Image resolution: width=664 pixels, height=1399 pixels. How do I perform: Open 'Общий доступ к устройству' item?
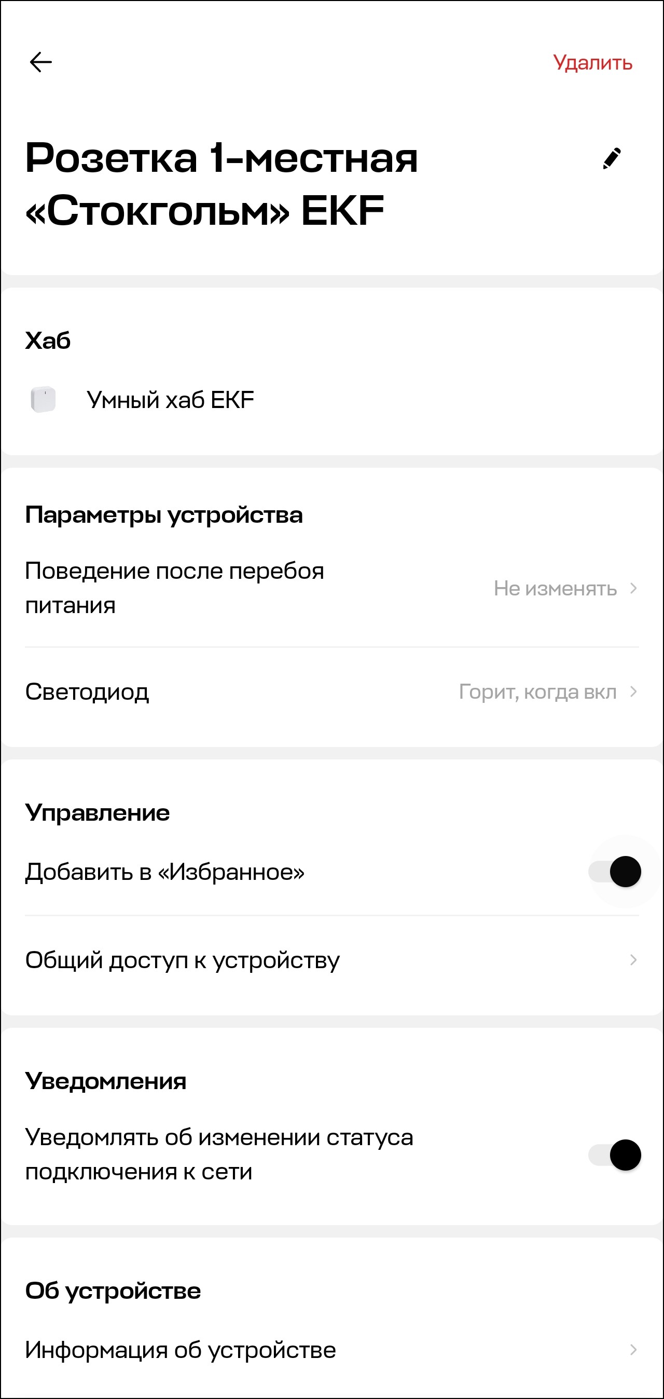tap(183, 960)
